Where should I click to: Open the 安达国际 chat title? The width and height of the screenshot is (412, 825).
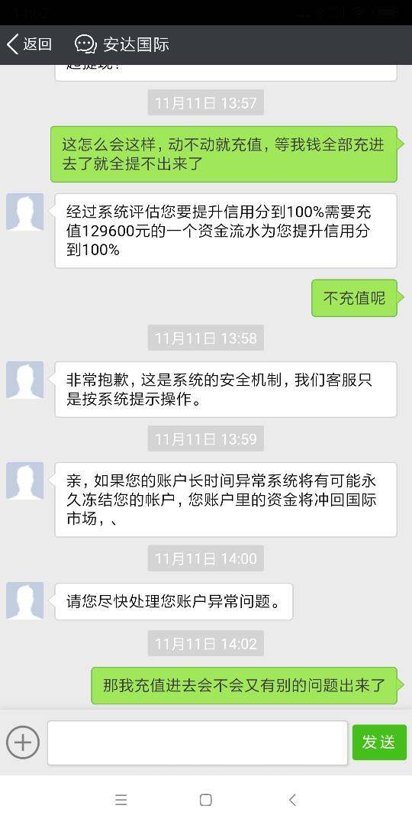coord(136,45)
